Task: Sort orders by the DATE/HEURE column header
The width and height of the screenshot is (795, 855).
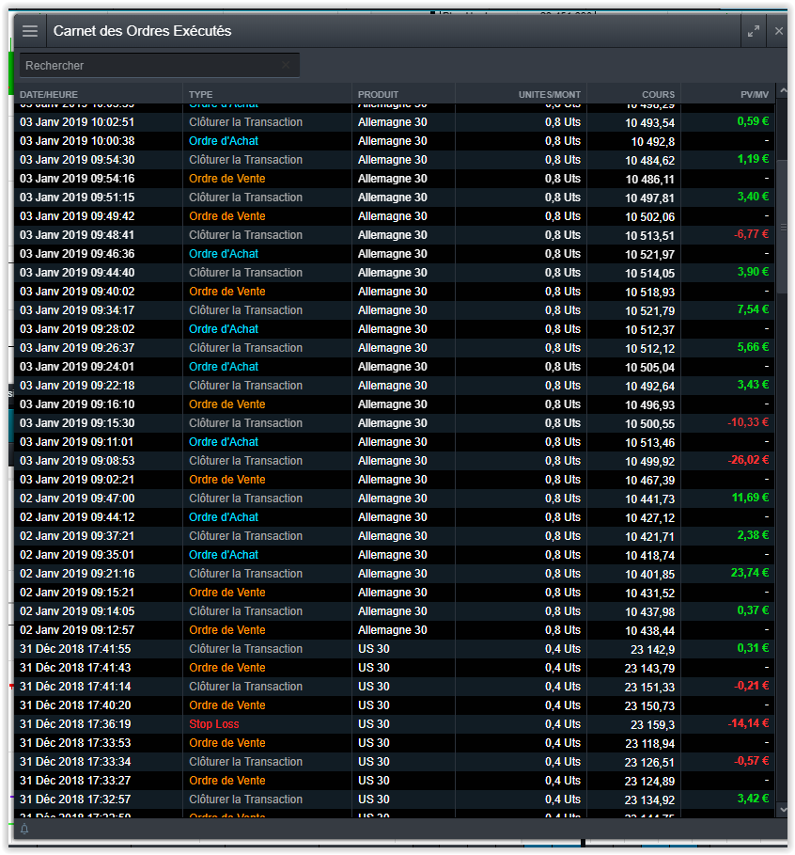Action: tap(49, 94)
